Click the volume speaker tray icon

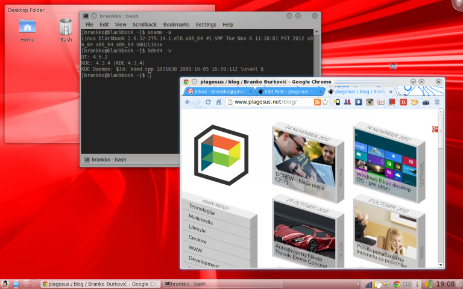(x=387, y=285)
